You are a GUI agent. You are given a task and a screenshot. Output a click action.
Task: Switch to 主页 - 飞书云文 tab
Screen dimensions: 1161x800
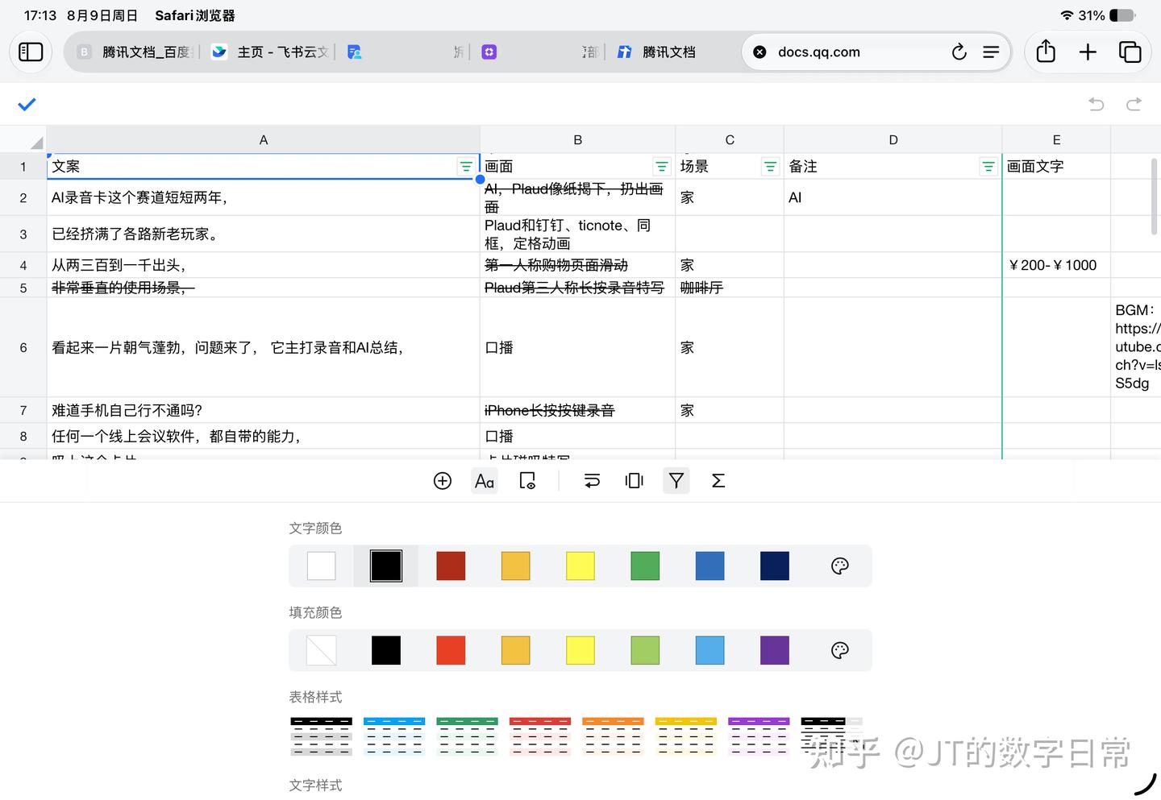tap(269, 52)
